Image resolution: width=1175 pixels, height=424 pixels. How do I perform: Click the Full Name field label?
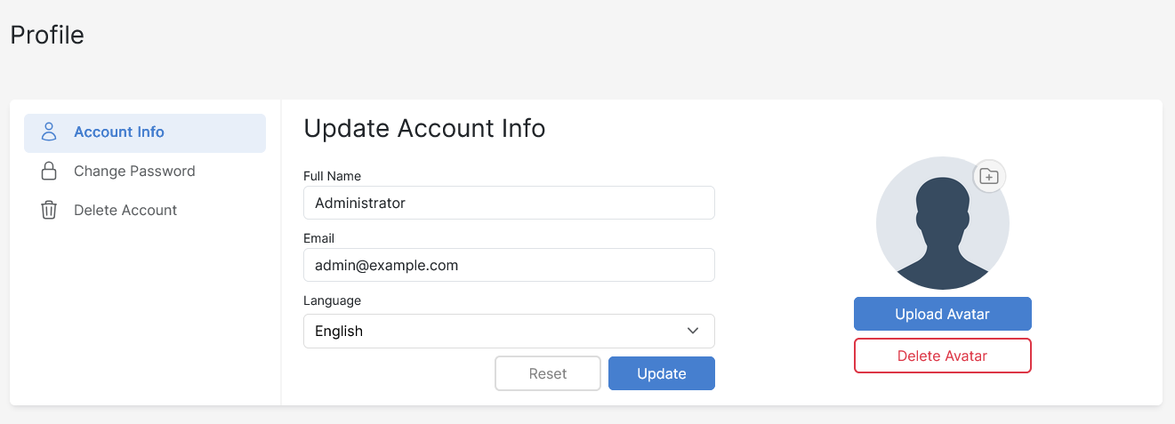click(332, 176)
